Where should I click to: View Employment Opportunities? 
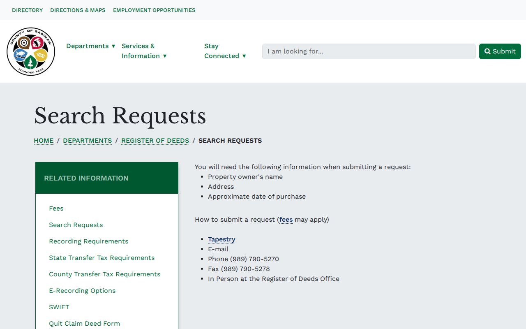[154, 10]
